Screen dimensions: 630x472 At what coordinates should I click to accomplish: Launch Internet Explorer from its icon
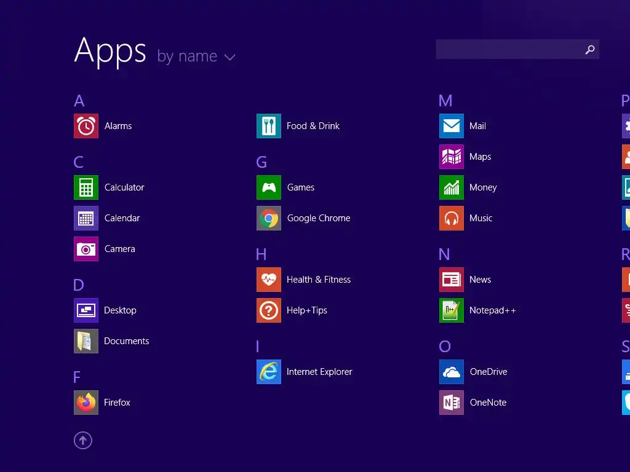269,372
